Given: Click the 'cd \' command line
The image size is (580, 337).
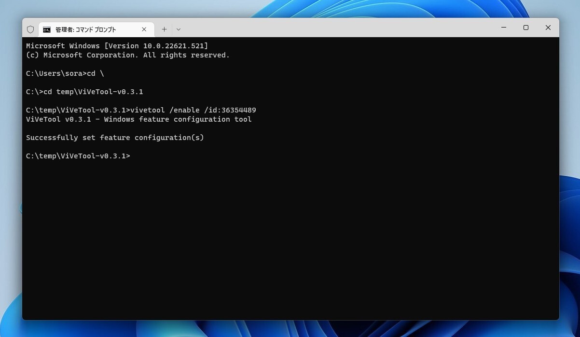Looking at the screenshot, I should [65, 73].
